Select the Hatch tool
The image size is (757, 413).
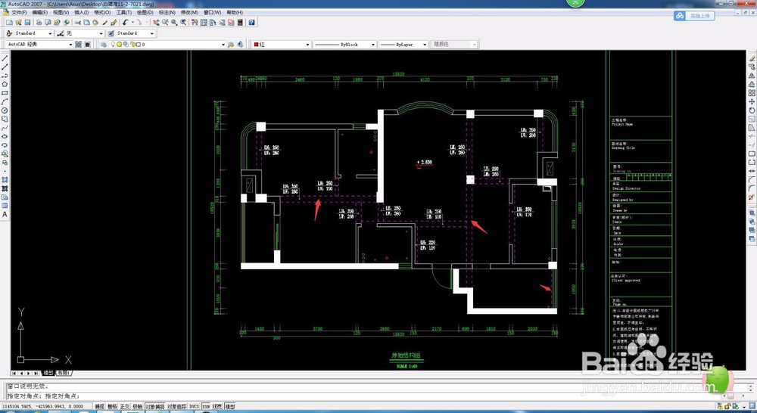pyautogui.click(x=5, y=179)
